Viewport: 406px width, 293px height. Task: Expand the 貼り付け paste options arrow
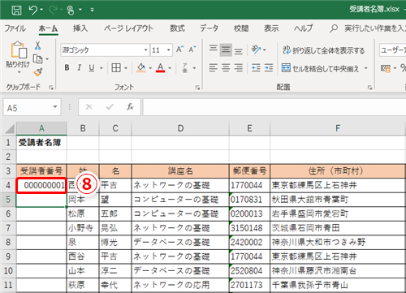(x=19, y=72)
